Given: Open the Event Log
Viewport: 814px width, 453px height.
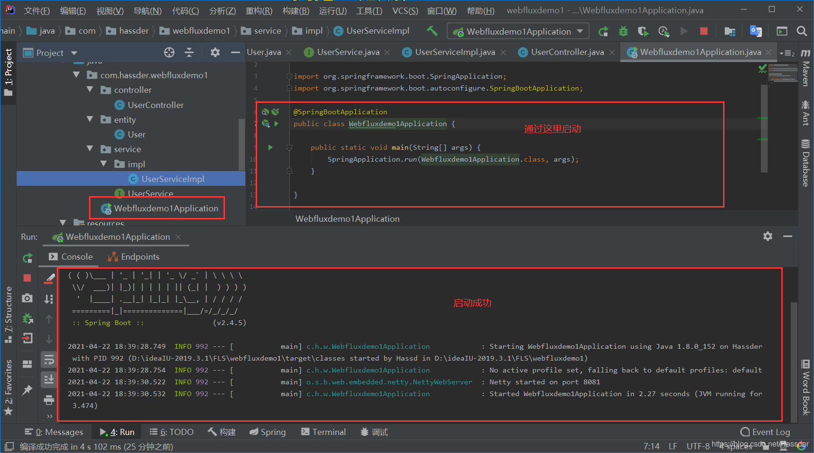Looking at the screenshot, I should click(765, 432).
